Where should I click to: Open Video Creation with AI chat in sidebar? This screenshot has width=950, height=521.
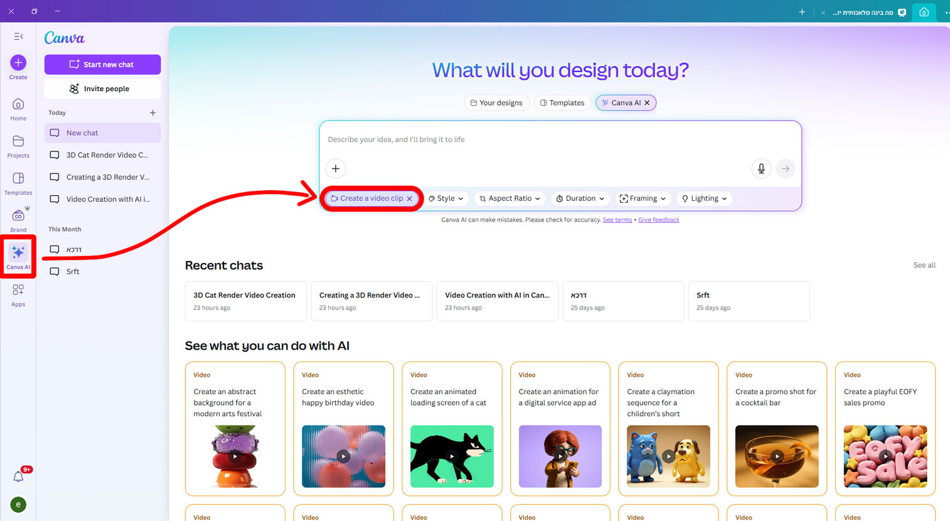(102, 199)
